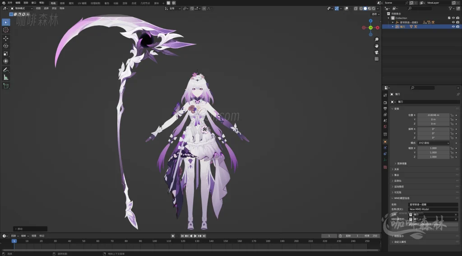
Task: Select the Add Cube tool
Action: pyautogui.click(x=5, y=86)
